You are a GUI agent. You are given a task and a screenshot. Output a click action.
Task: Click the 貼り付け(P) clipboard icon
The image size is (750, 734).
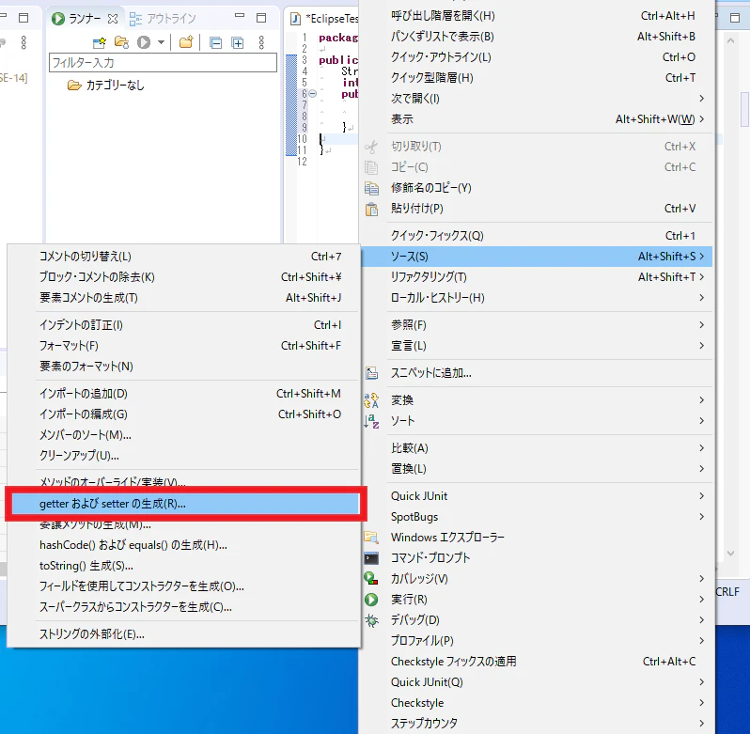(371, 209)
